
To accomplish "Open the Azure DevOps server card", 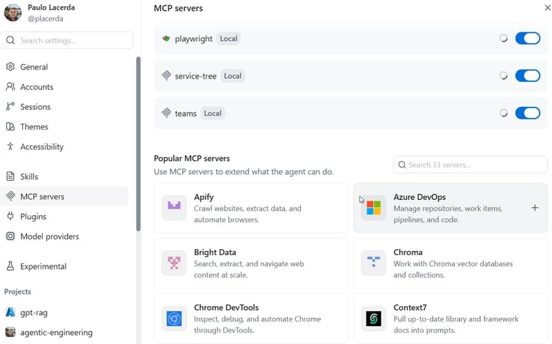I will [451, 208].
